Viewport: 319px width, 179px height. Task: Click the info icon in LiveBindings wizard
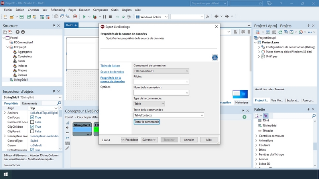(x=215, y=58)
